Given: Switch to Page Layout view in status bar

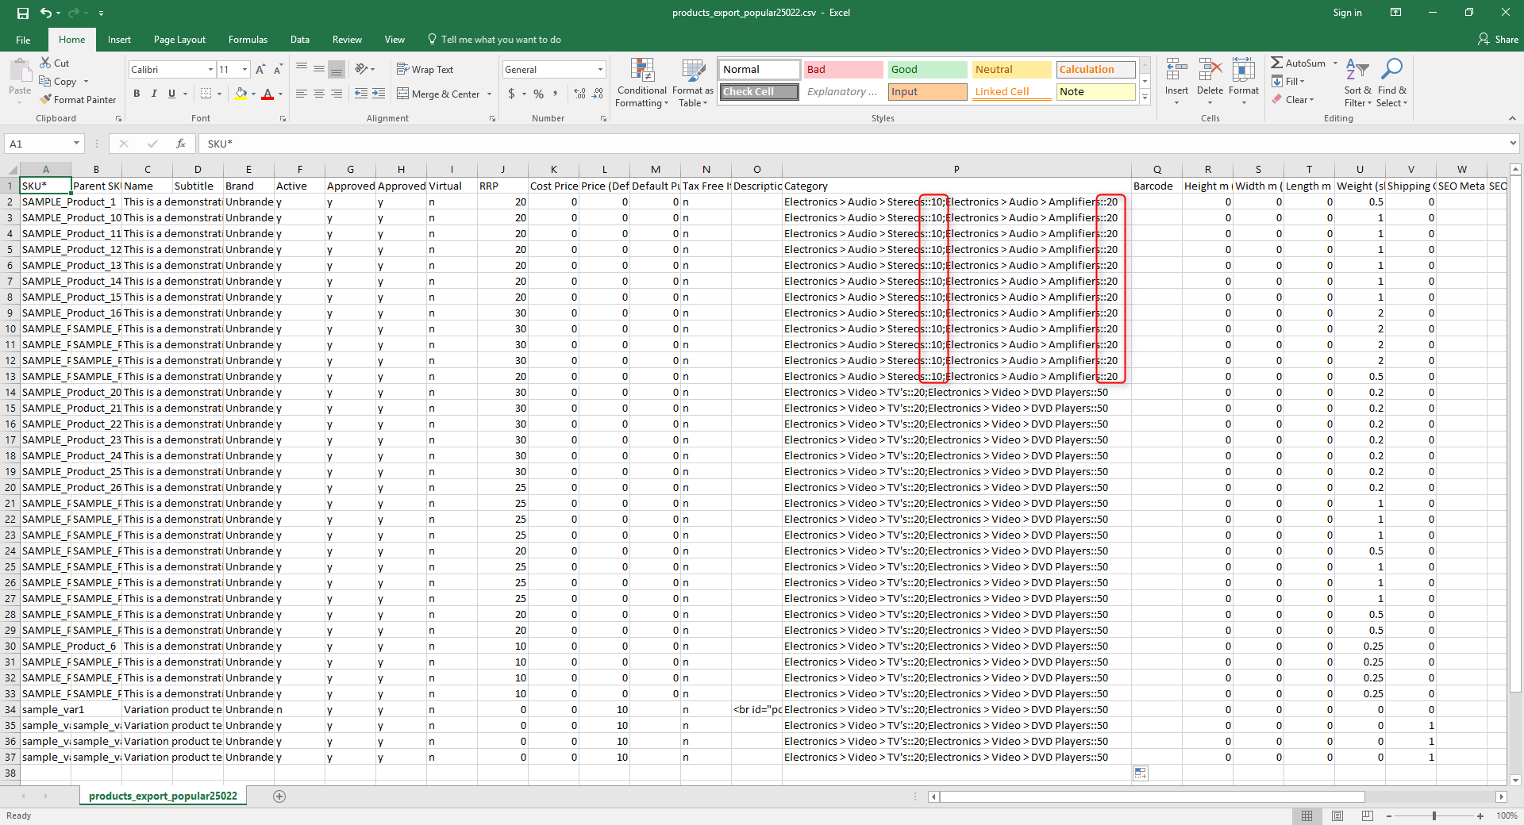Looking at the screenshot, I should pyautogui.click(x=1337, y=815).
